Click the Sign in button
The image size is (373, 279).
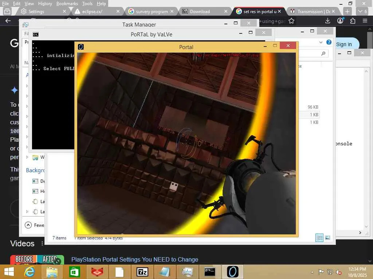(x=344, y=44)
